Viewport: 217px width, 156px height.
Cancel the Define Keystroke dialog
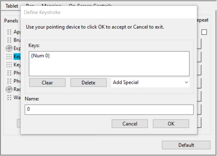tap(130, 124)
